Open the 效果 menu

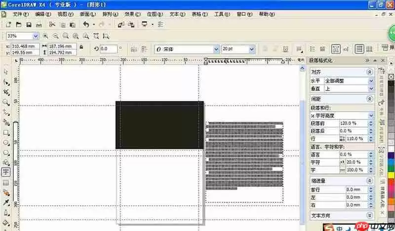tap(132, 14)
